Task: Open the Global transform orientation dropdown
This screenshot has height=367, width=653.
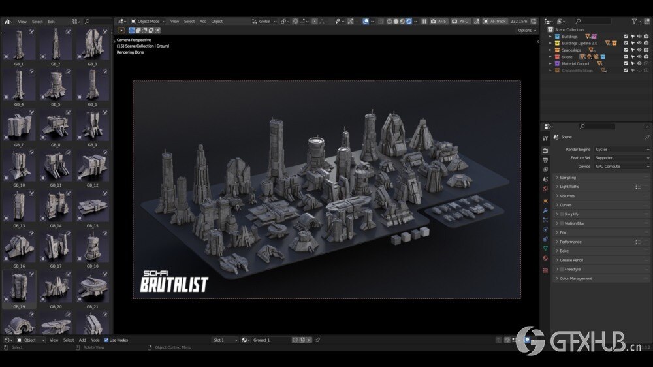Action: pos(264,22)
